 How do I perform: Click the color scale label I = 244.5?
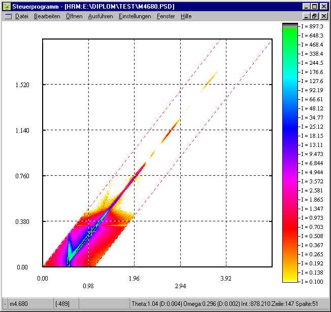click(x=312, y=63)
